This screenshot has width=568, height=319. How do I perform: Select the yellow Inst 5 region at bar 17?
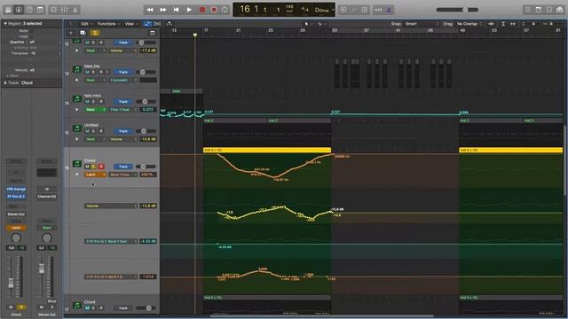click(267, 150)
